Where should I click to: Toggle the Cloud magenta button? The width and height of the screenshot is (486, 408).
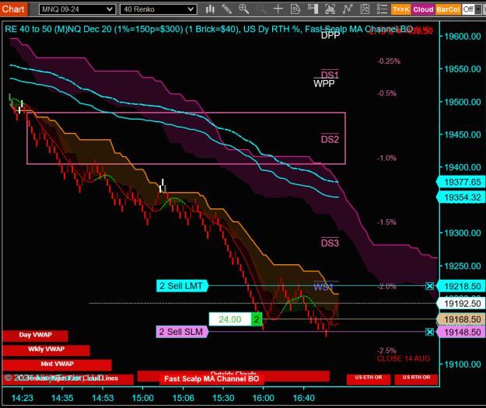pyautogui.click(x=423, y=9)
